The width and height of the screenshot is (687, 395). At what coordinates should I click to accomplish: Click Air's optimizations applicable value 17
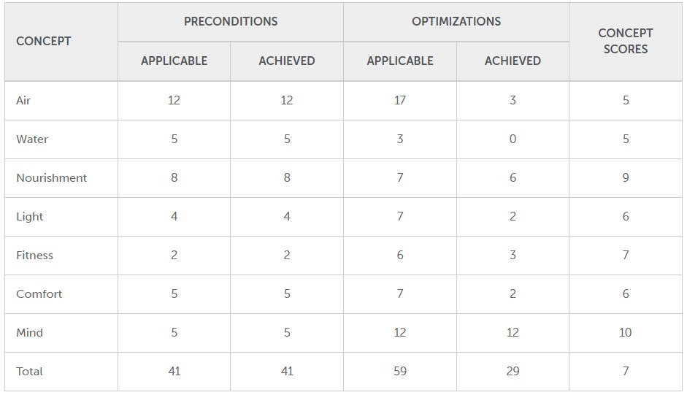400,101
